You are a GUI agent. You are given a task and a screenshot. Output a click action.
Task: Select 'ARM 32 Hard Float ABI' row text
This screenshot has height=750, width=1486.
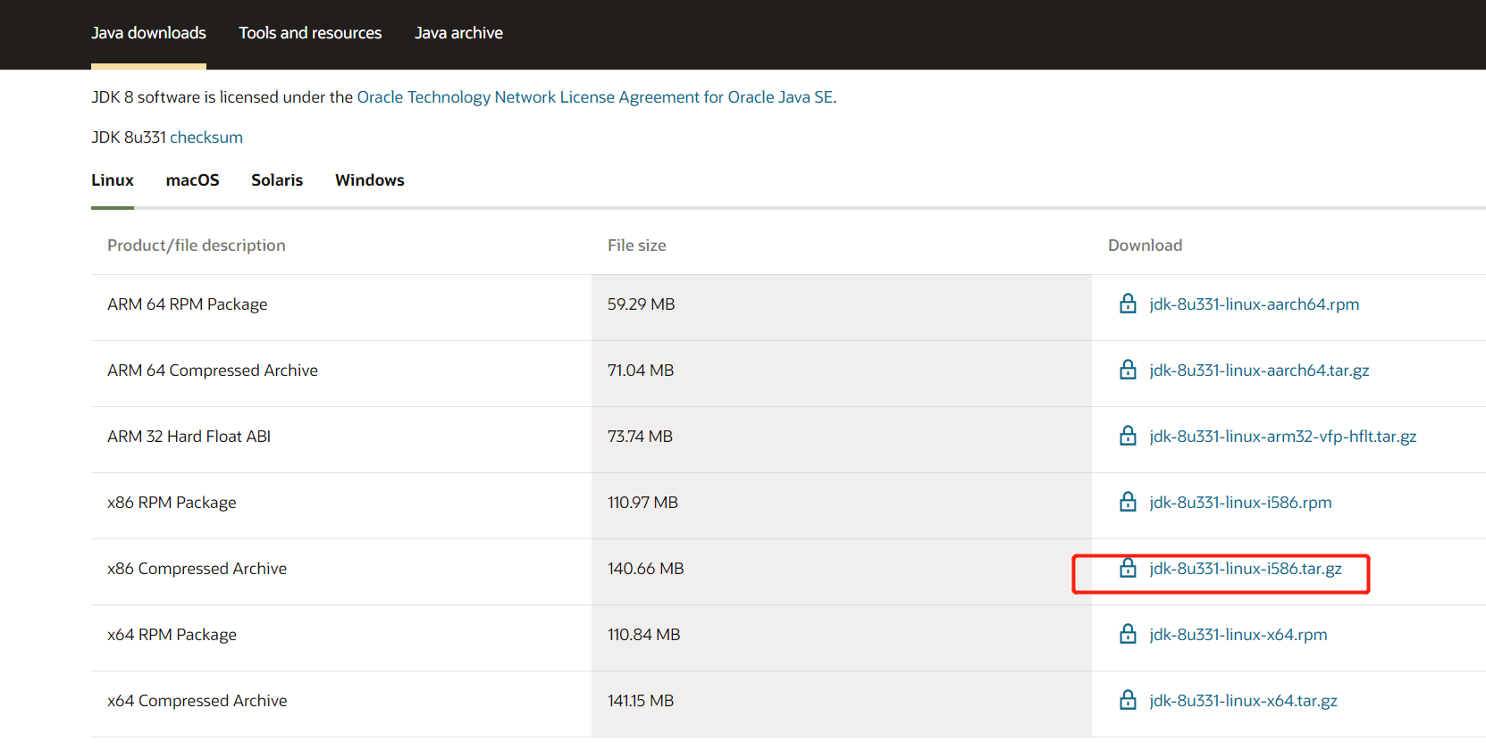(189, 437)
